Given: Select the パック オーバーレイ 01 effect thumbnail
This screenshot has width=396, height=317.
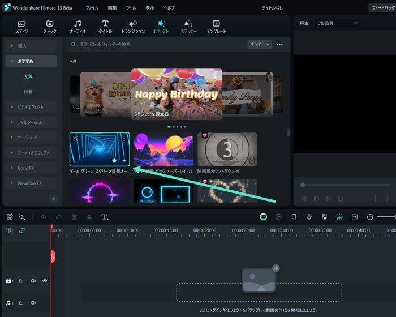Looking at the screenshot, I should coord(163,149).
